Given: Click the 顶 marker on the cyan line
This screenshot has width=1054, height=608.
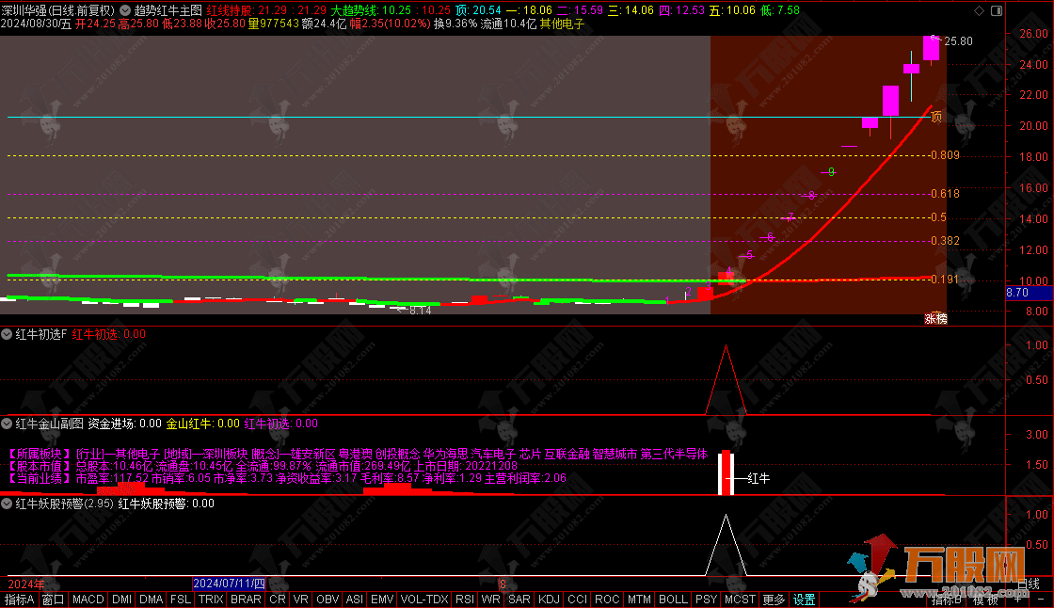Looking at the screenshot, I should pos(936,117).
